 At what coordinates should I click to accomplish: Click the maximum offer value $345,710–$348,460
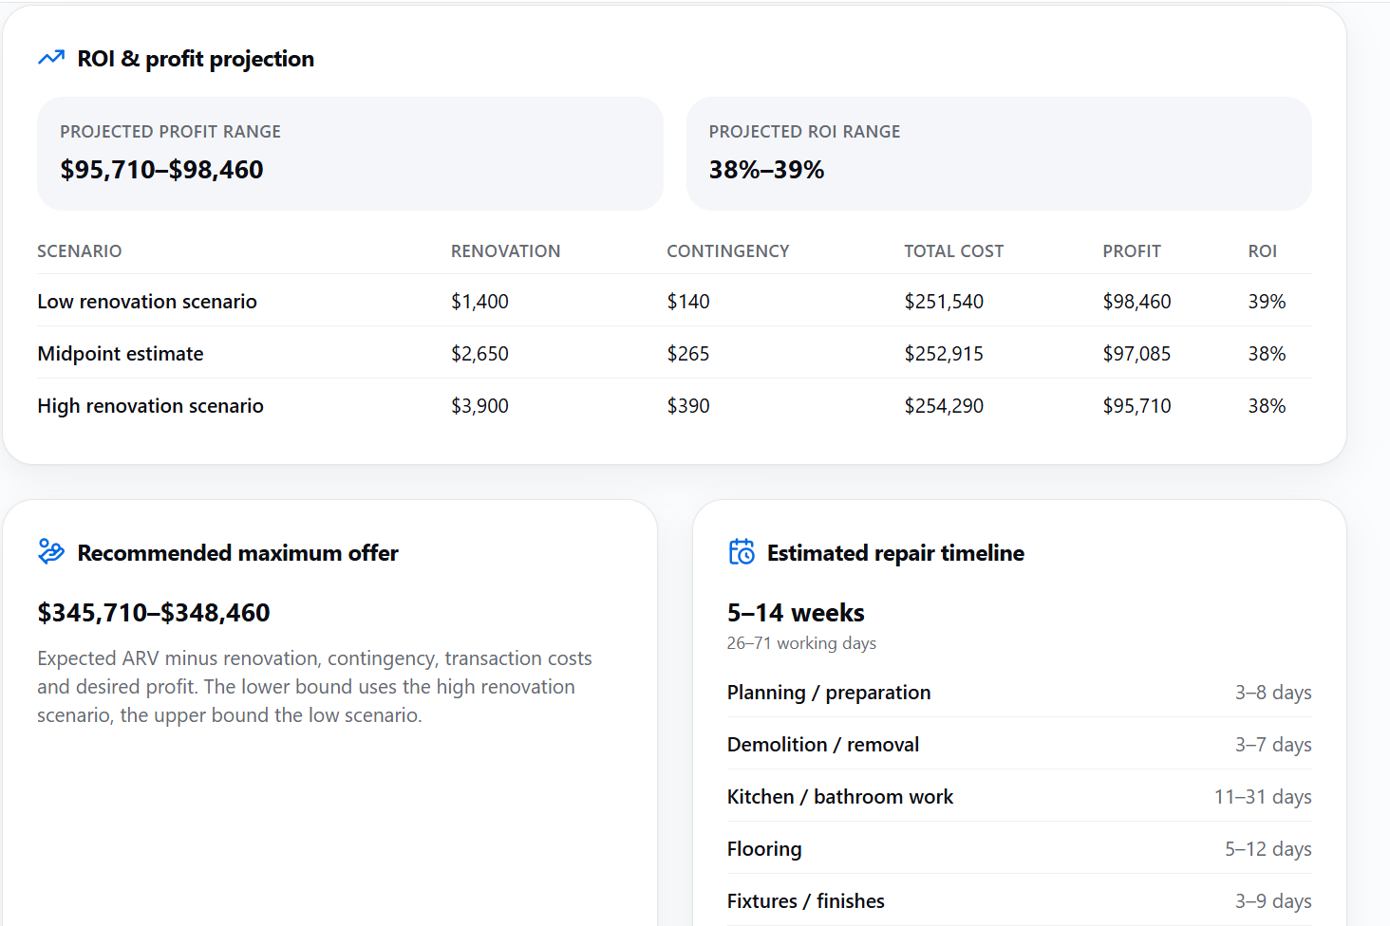(x=154, y=613)
